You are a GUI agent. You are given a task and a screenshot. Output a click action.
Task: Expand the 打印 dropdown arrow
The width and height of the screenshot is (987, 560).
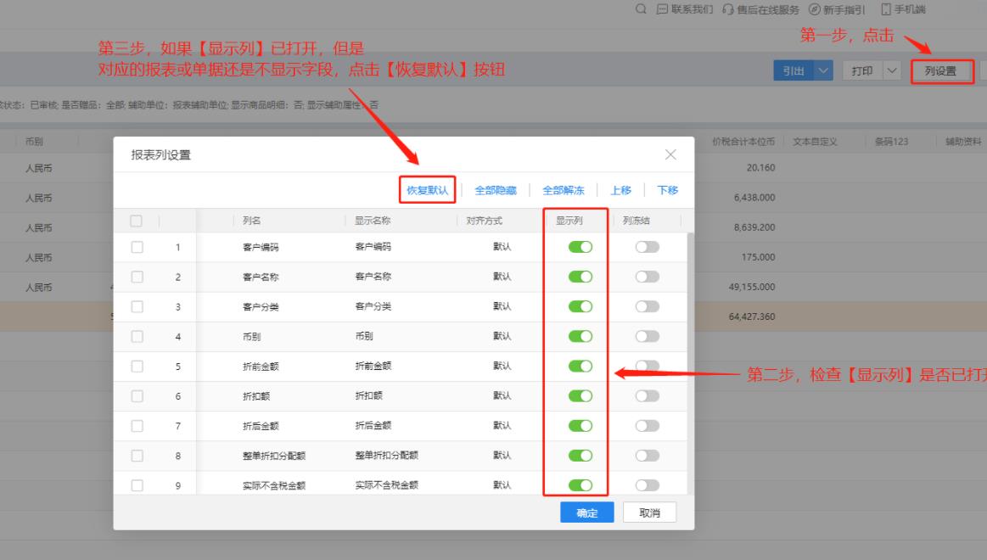(x=892, y=70)
